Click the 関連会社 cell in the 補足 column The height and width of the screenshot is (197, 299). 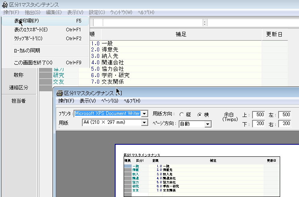click(x=181, y=62)
